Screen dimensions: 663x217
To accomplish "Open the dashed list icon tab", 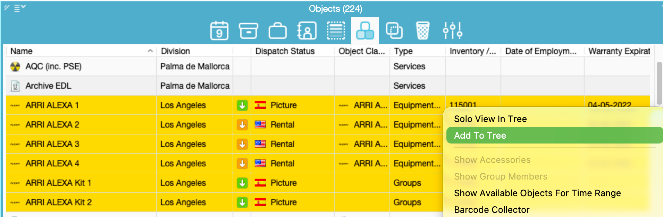I will point(336,31).
